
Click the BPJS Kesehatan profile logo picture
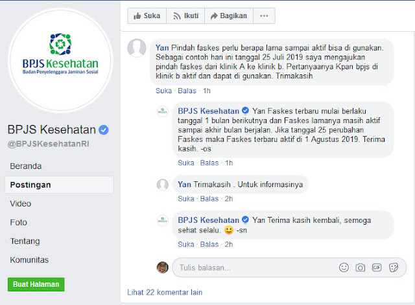click(60, 60)
